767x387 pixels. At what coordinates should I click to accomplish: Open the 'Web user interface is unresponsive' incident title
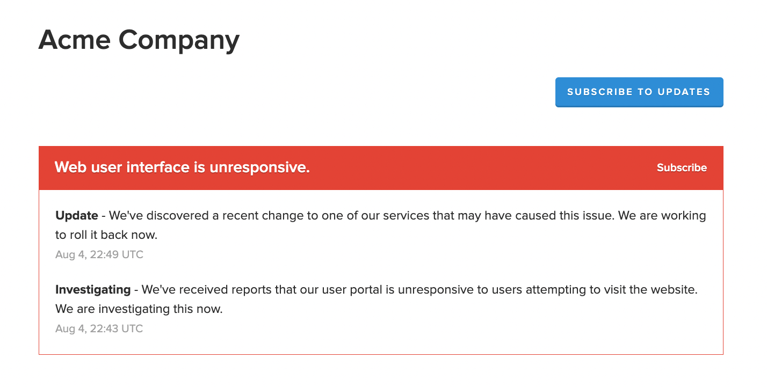pos(182,167)
